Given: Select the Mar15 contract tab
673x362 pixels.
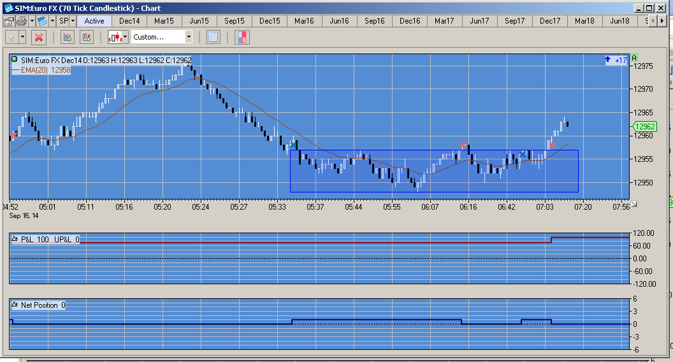Looking at the screenshot, I should pyautogui.click(x=164, y=21).
